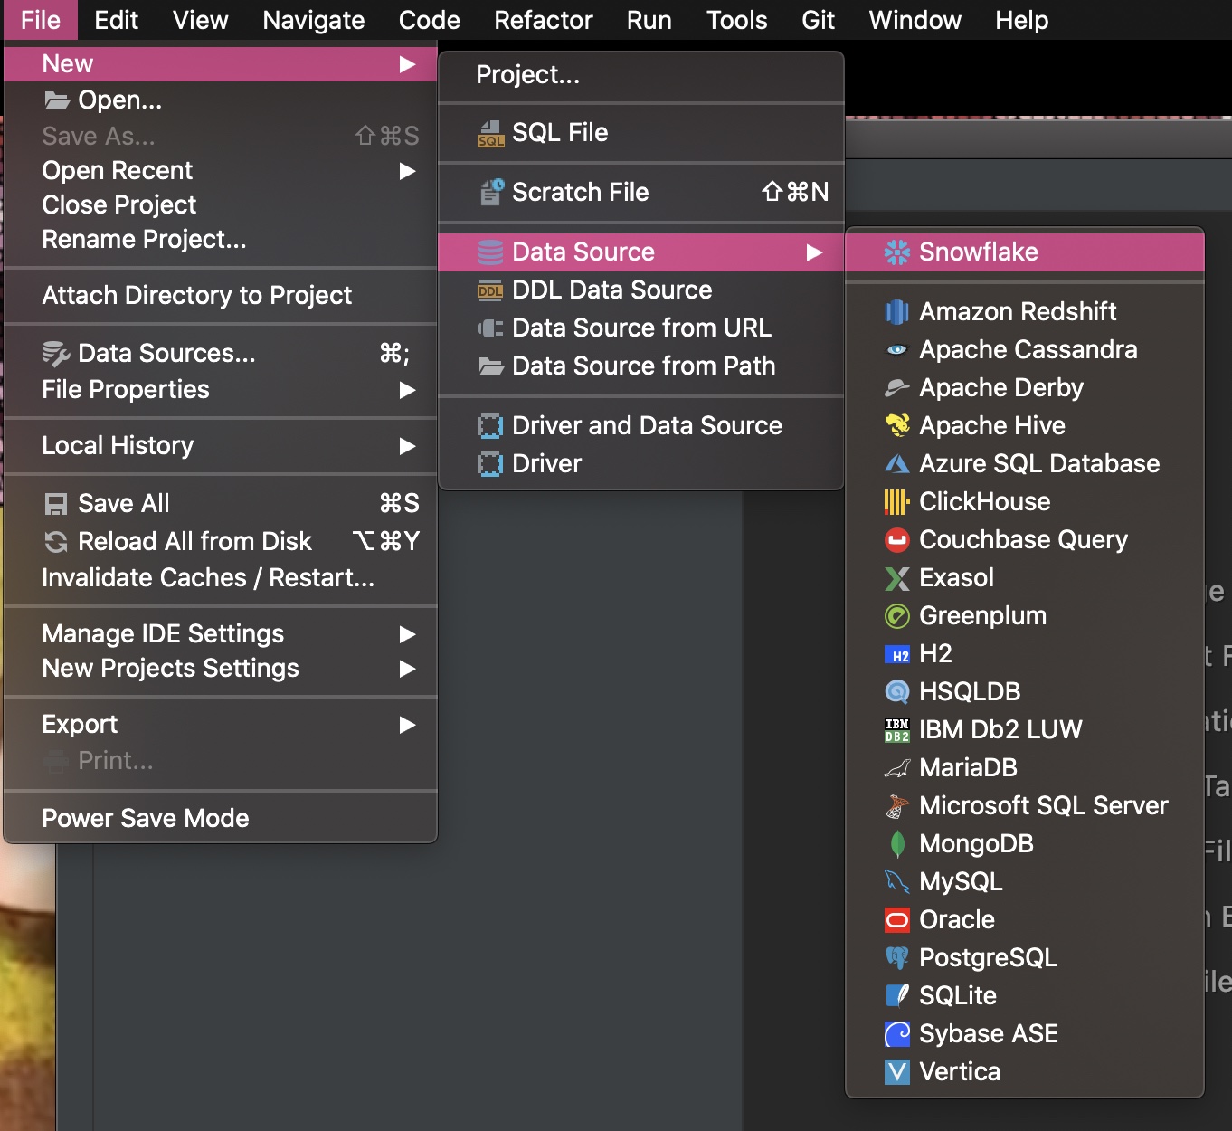Expand the Export submenu arrow
The image size is (1232, 1131).
pyautogui.click(x=407, y=725)
